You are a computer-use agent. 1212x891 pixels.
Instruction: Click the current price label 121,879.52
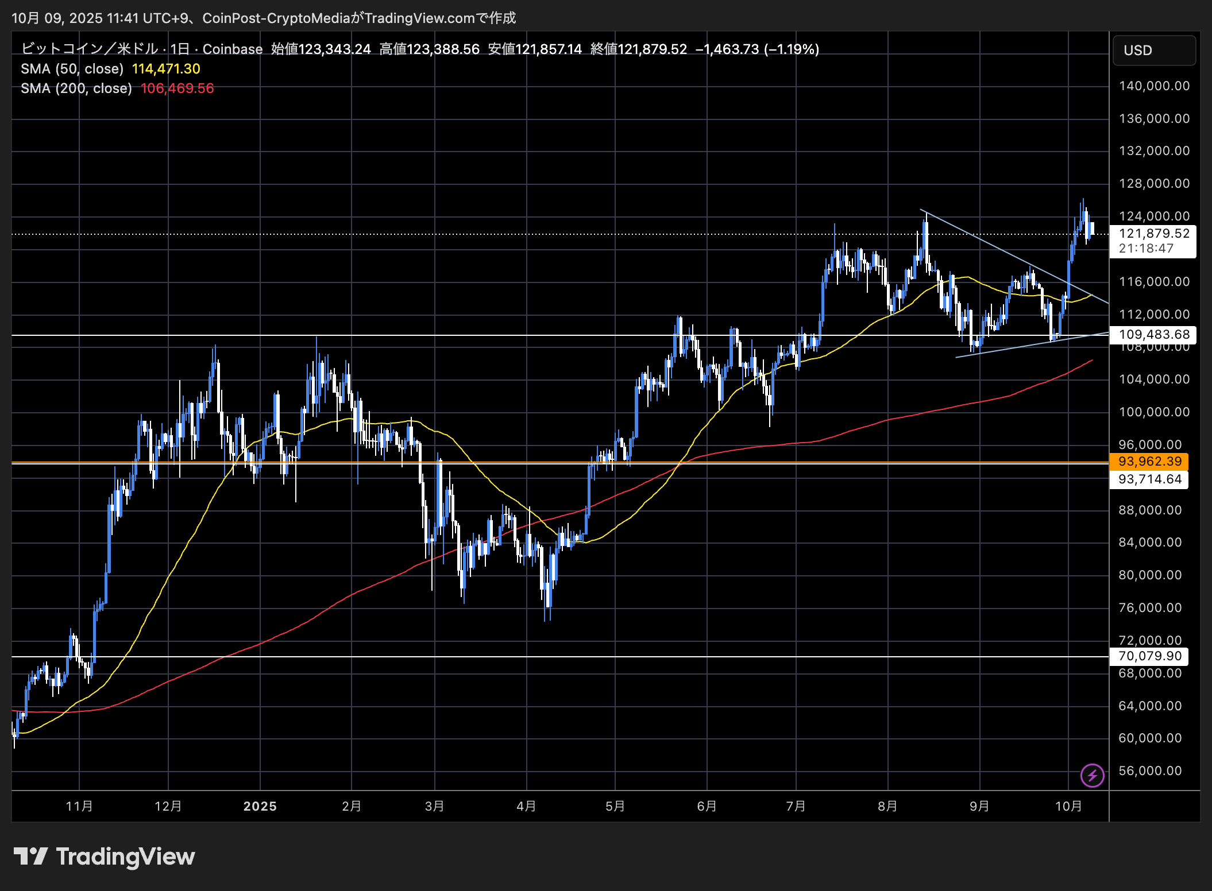1153,233
